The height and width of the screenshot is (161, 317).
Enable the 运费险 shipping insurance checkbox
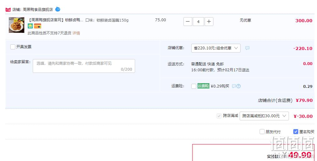pyautogui.click(x=194, y=86)
